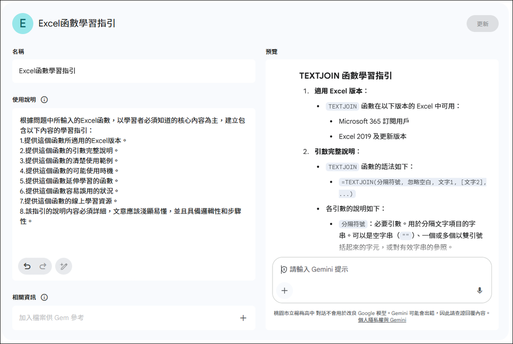The image size is (513, 344).
Task: Click instruction line 6.提供這個函數容易誤用的狀況
Action: 69,191
